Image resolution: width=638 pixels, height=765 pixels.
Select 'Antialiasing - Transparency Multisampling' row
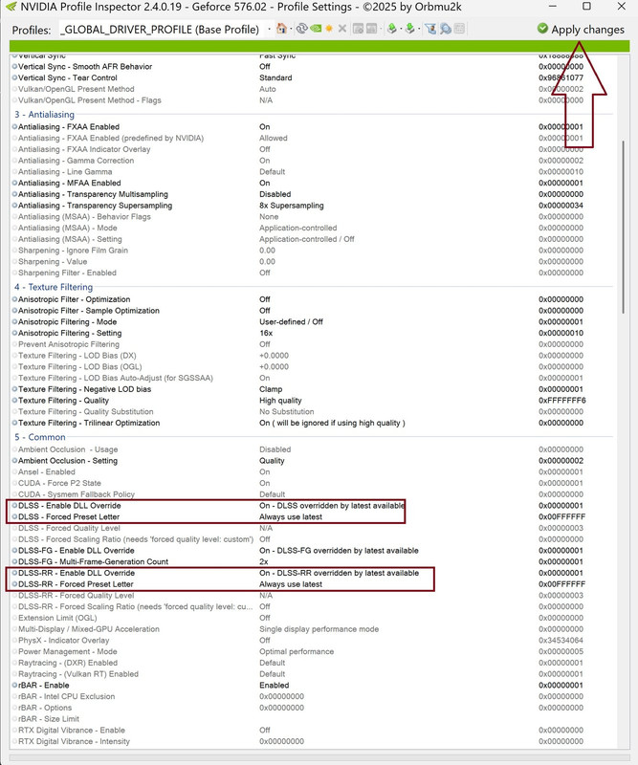(x=314, y=195)
